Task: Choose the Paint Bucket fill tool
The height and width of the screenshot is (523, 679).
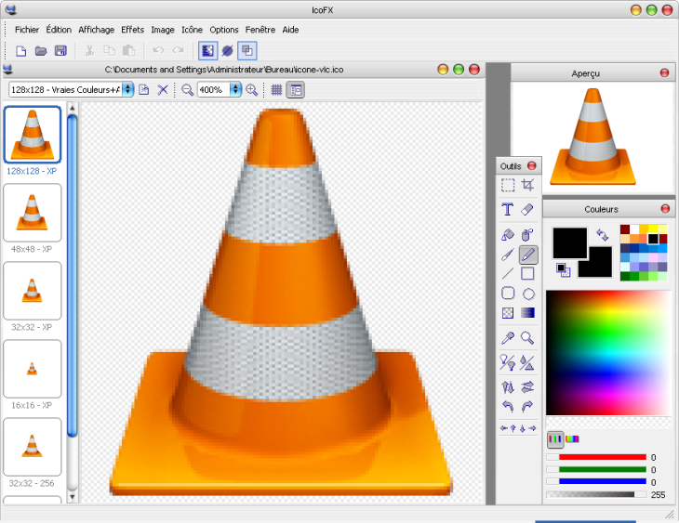Action: (508, 235)
